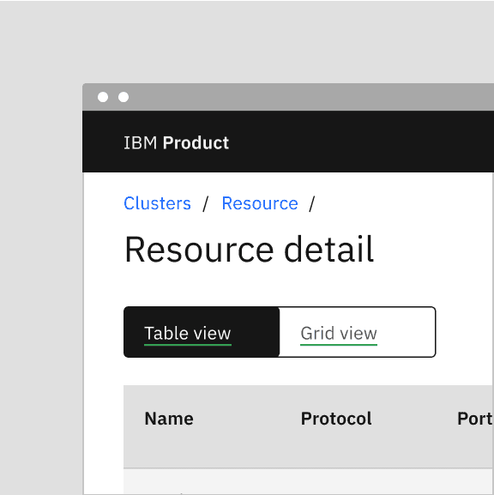Click the second white window dot
Viewport: 494px width, 495px height.
pos(123,97)
